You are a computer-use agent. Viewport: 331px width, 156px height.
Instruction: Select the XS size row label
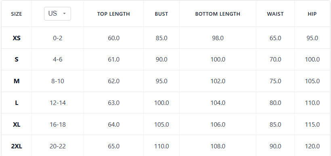(x=17, y=38)
